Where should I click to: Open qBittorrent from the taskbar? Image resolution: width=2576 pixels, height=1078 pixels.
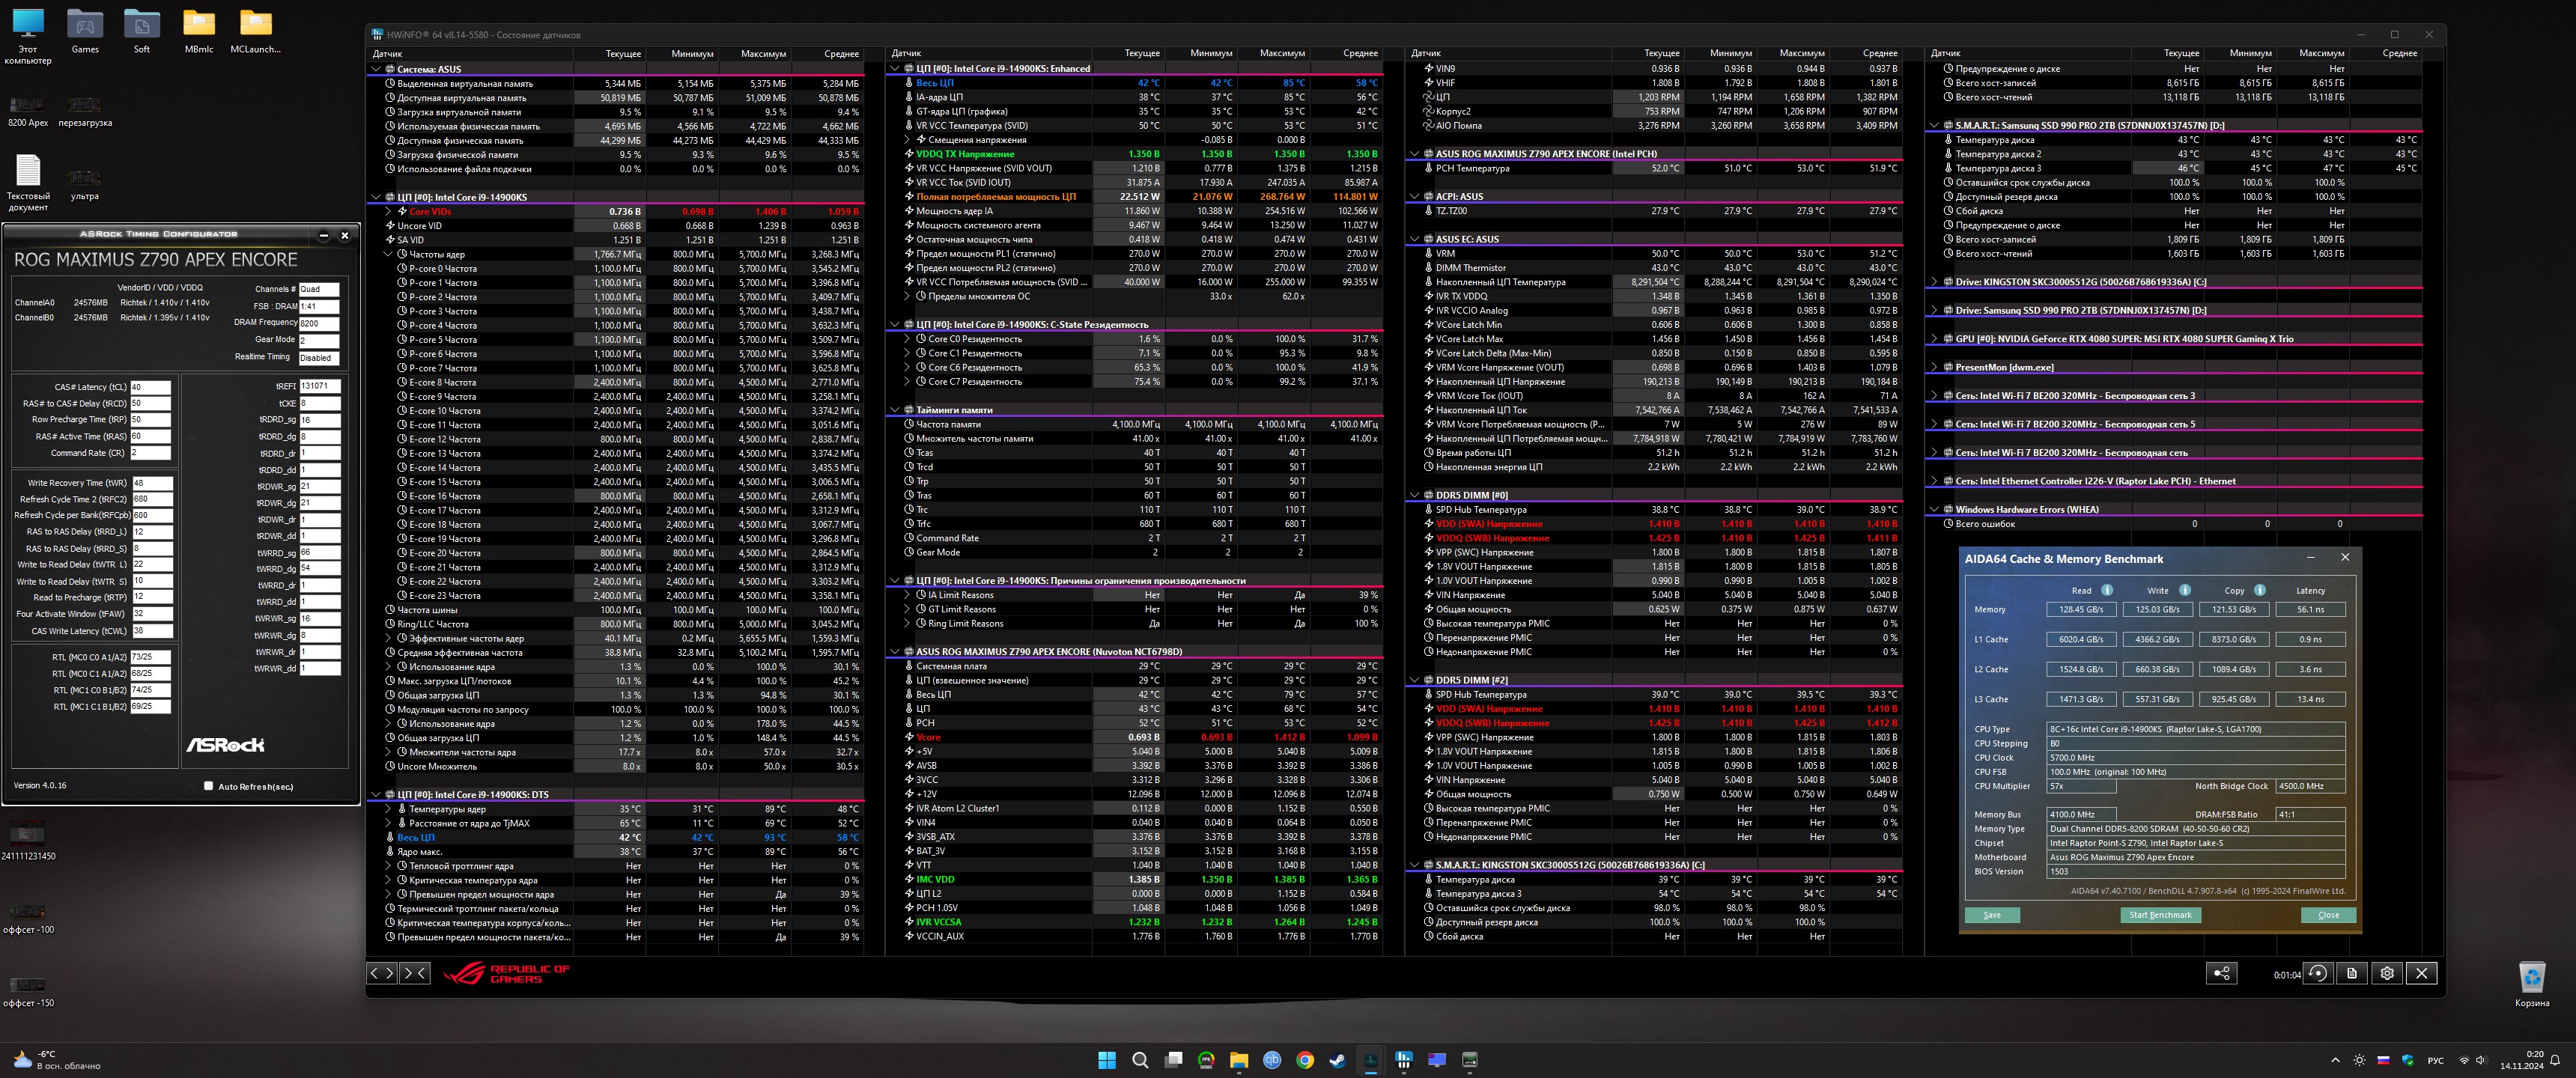(x=1272, y=1060)
